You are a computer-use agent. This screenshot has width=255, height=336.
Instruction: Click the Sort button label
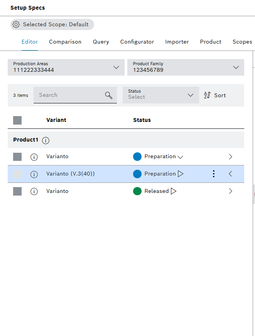click(x=220, y=95)
